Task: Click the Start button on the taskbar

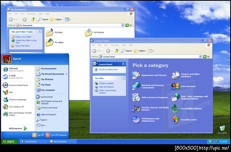Action: click(9, 142)
